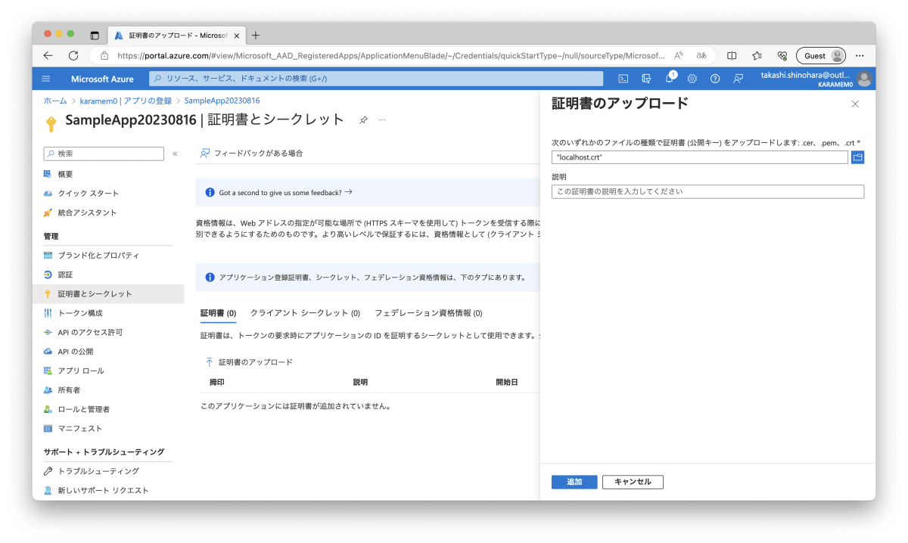This screenshot has width=908, height=543.
Task: Switch to クライアント シークレット (0) tab
Action: click(305, 313)
